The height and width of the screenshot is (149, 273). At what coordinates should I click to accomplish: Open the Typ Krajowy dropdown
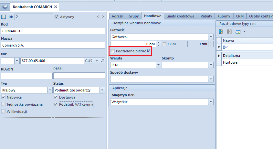(50, 90)
